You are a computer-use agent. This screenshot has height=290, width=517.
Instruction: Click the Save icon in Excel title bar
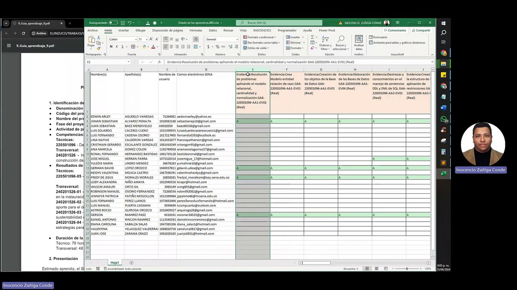123,23
